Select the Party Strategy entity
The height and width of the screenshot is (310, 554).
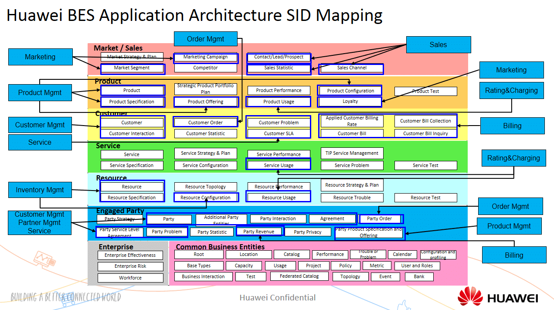click(x=120, y=219)
